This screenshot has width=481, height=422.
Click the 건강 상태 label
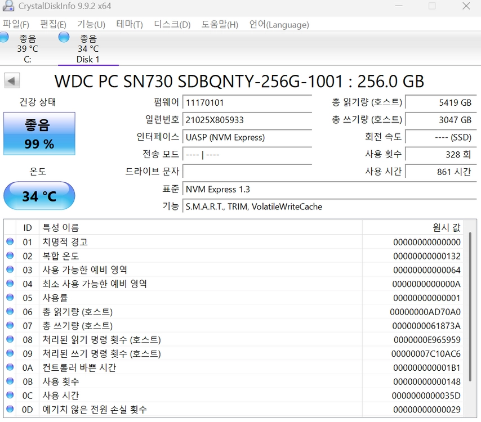tap(38, 102)
